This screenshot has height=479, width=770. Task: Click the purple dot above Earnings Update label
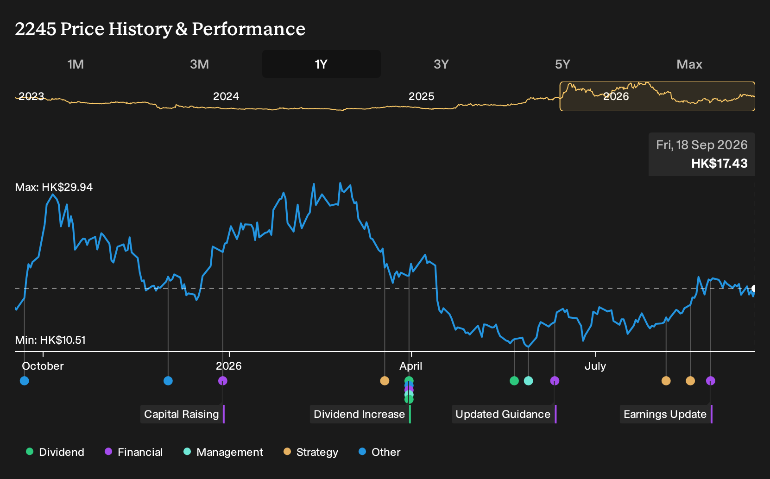[711, 381]
